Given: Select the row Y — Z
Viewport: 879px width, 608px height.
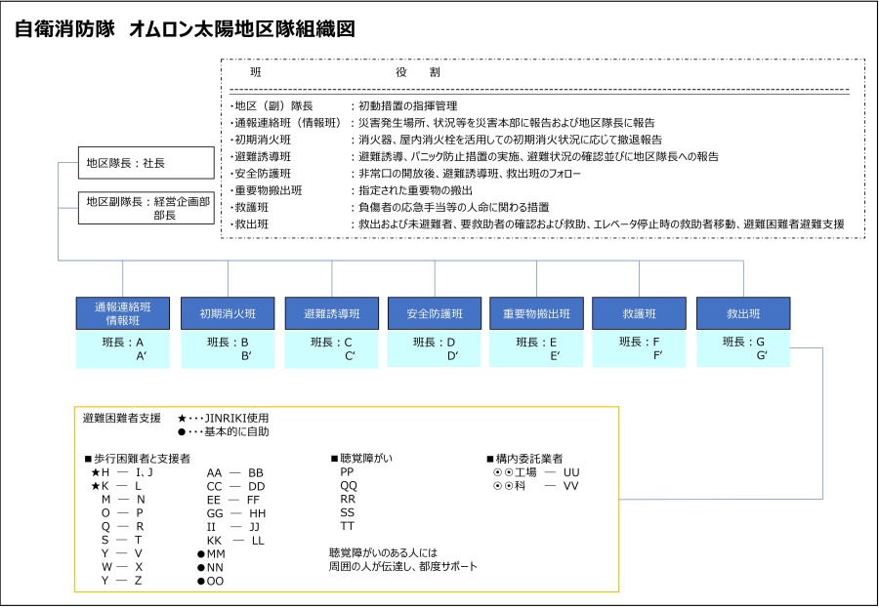Looking at the screenshot, I should coord(122,581).
